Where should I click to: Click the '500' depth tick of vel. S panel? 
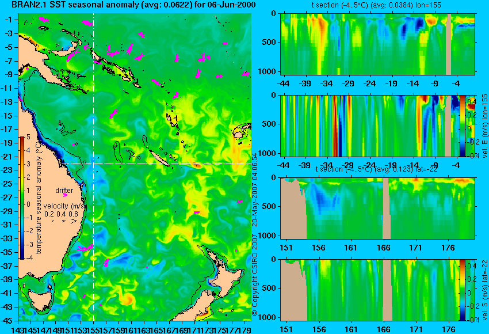[269, 288]
